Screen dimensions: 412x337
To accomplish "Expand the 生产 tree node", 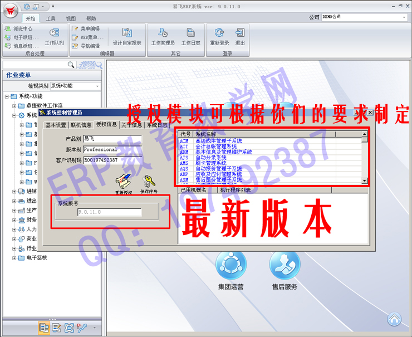I will click(14, 211).
